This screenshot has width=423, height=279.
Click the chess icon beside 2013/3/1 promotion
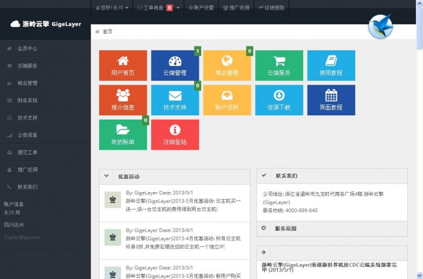pyautogui.click(x=112, y=273)
